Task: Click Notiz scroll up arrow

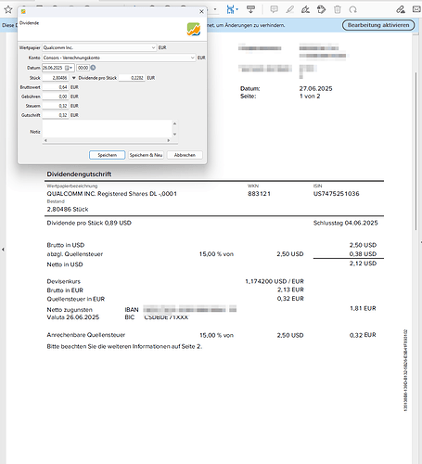Action: [x=174, y=123]
